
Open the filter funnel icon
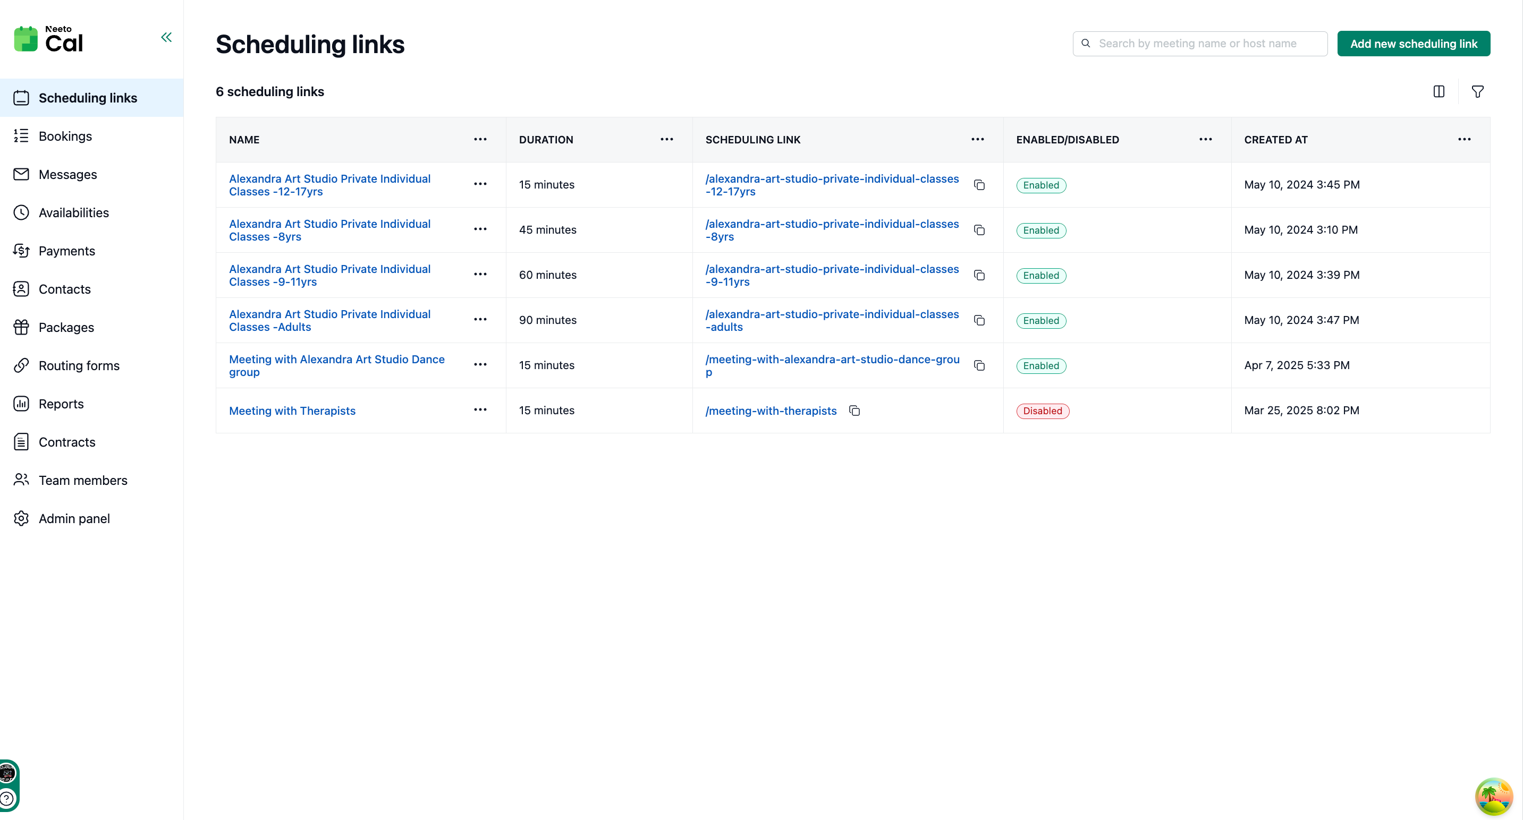1477,91
